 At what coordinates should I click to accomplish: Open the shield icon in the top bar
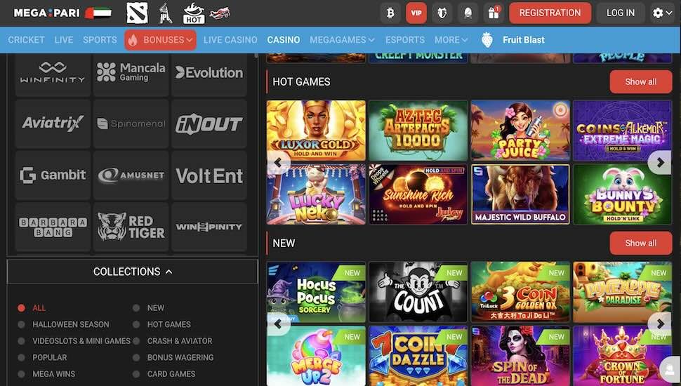[x=442, y=13]
